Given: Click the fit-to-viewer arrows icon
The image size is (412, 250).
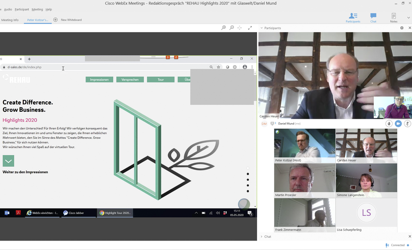Looking at the screenshot, I should [x=240, y=27].
